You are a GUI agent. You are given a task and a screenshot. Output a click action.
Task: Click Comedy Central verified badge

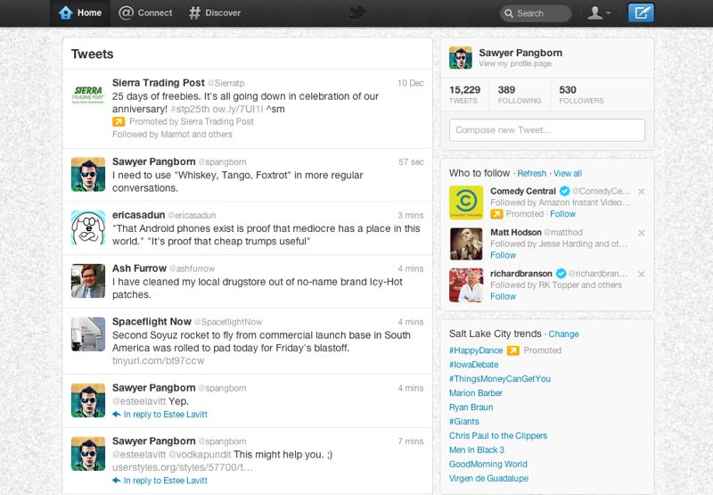click(564, 191)
